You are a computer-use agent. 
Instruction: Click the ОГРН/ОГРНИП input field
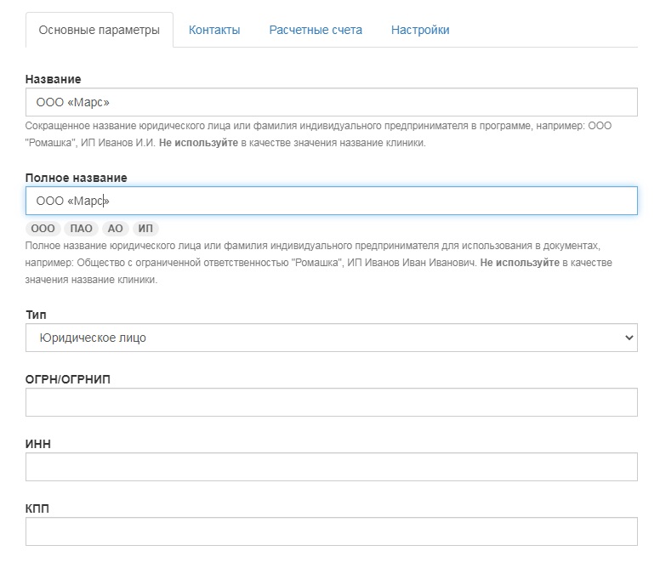tap(331, 402)
